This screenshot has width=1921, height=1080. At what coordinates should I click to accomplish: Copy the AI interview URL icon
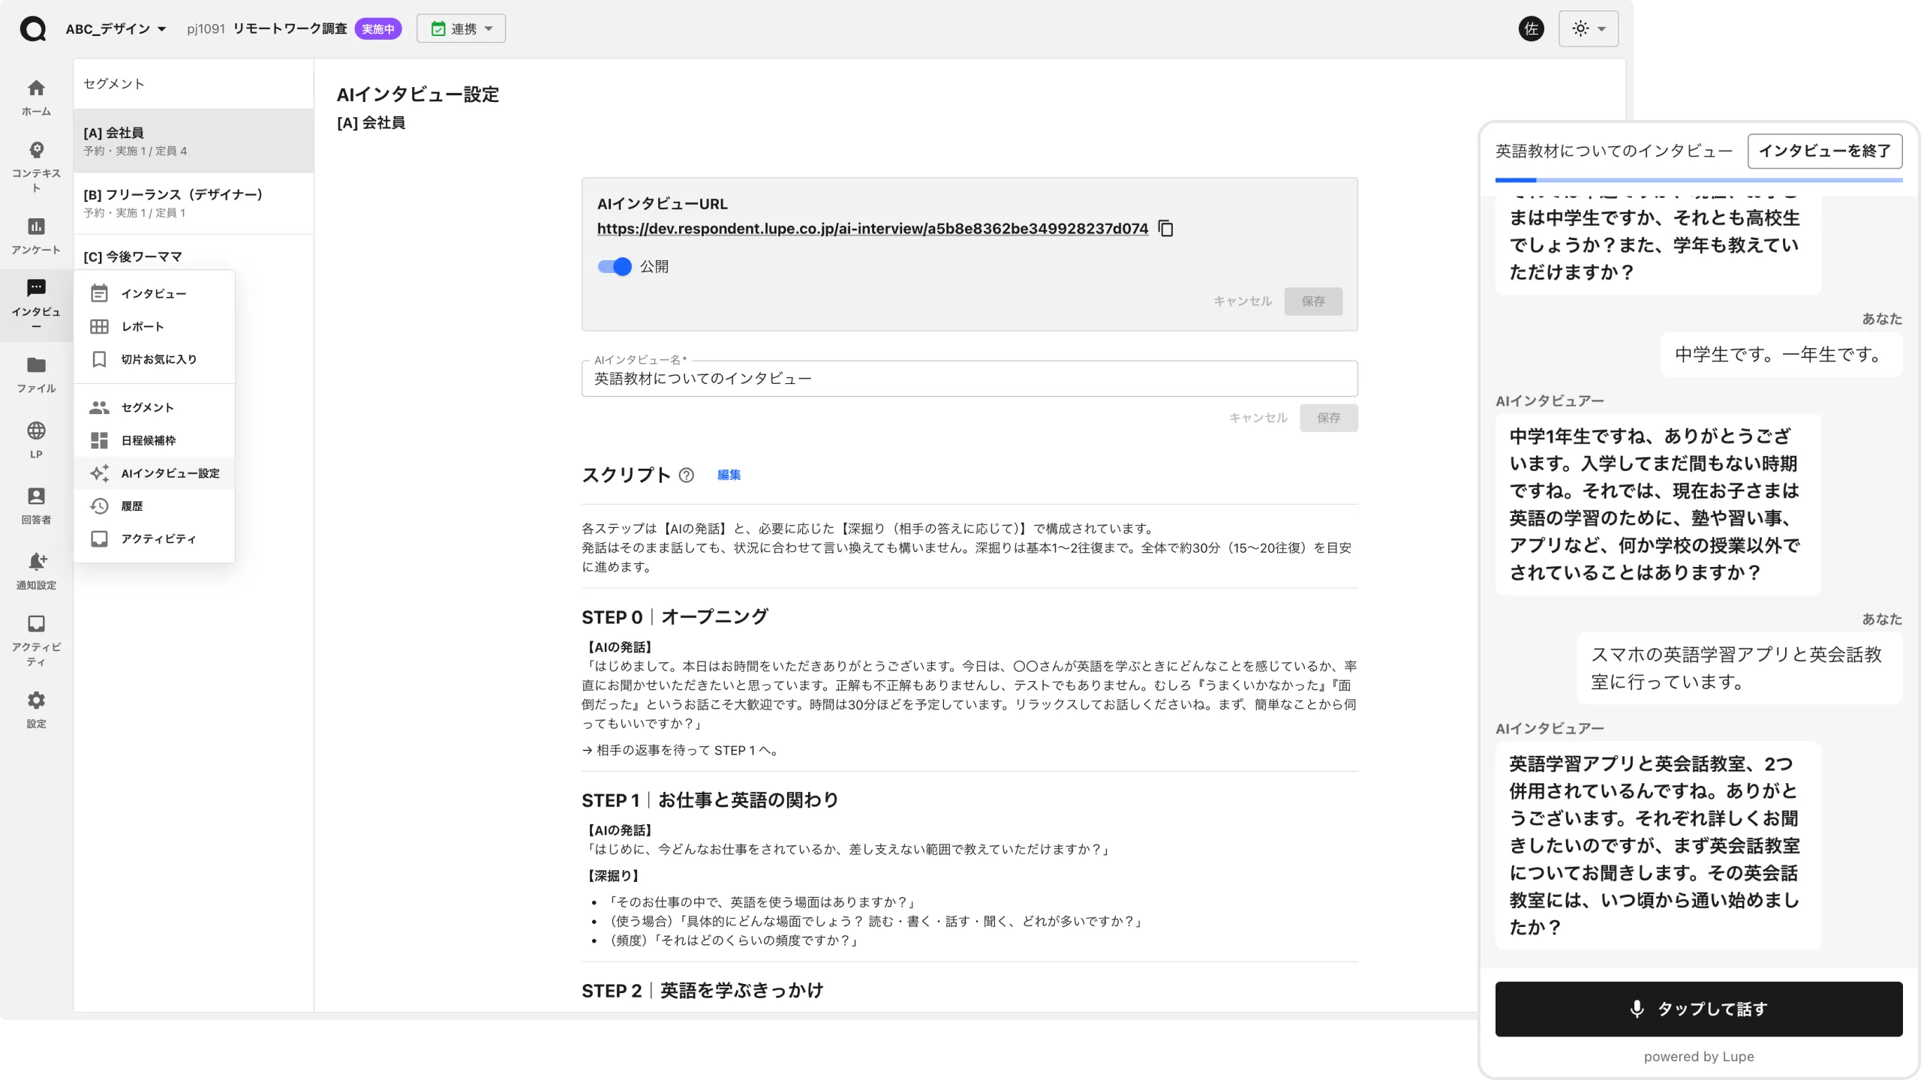click(1165, 229)
